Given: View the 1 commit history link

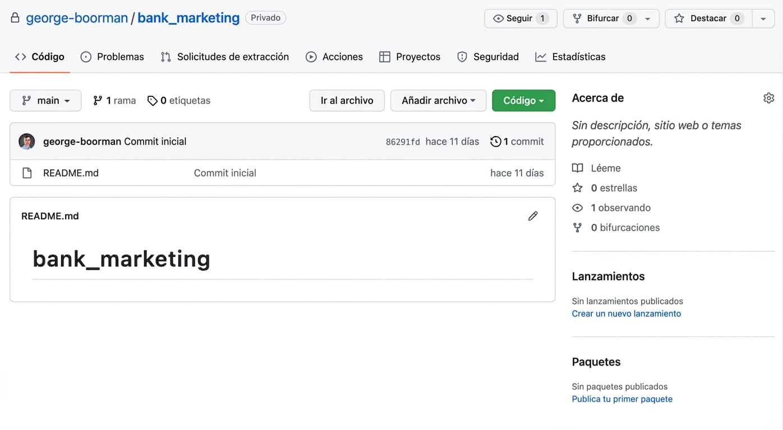Looking at the screenshot, I should tap(517, 142).
